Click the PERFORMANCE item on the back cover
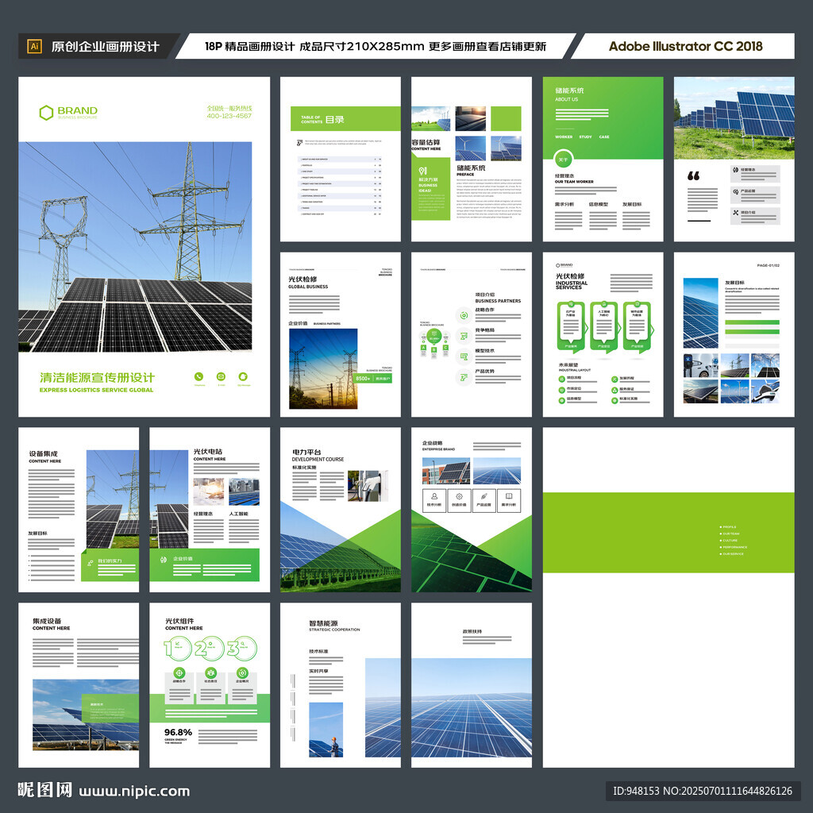The height and width of the screenshot is (813, 813). coord(734,547)
